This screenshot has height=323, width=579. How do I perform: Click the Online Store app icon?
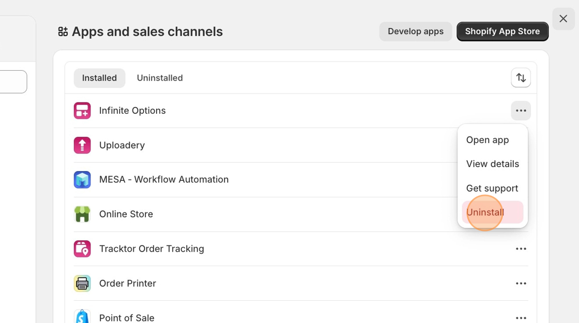point(82,214)
